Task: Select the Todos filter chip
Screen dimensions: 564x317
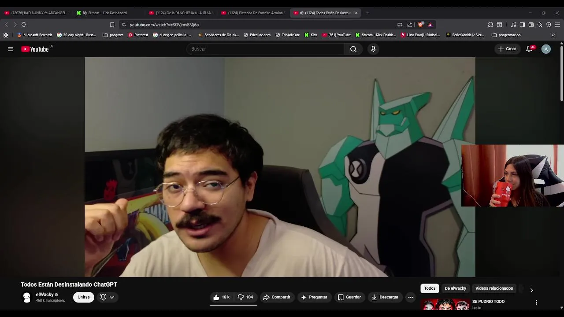Action: pyautogui.click(x=430, y=288)
